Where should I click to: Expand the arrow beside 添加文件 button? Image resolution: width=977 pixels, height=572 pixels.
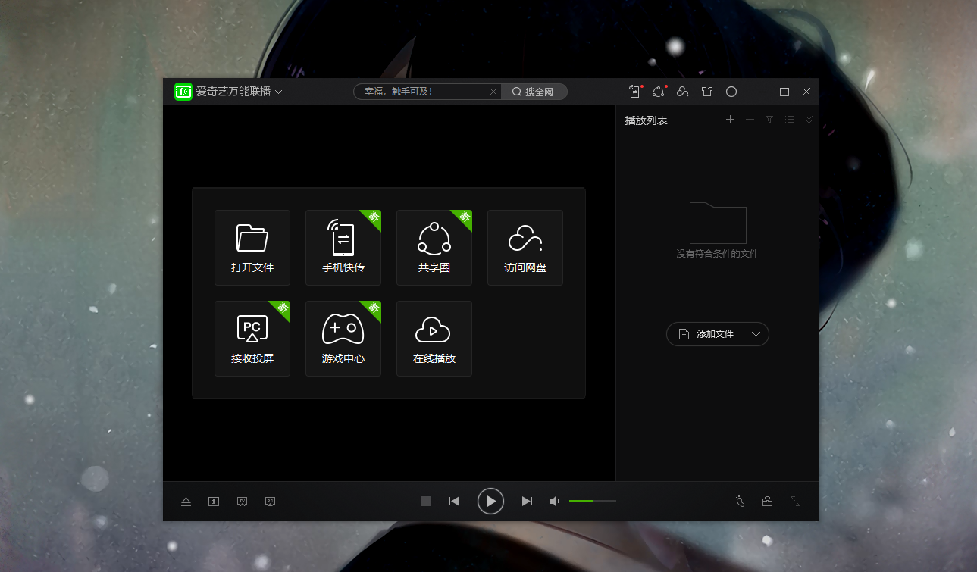(x=756, y=334)
